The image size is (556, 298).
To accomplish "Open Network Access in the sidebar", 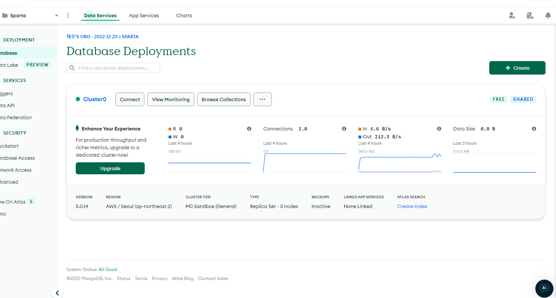I will (x=16, y=170).
